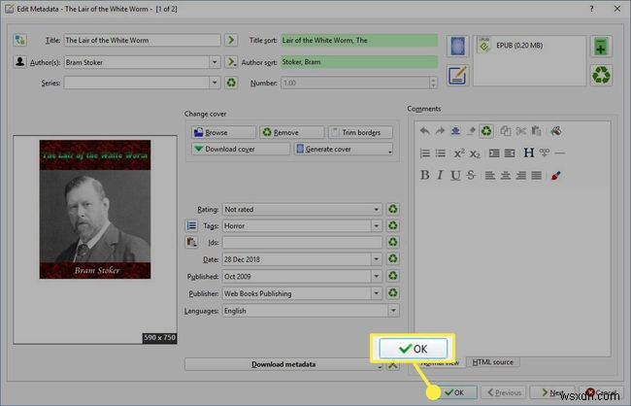Pick foreground text color in comments
Screen dimensions: 631x406
[555, 176]
